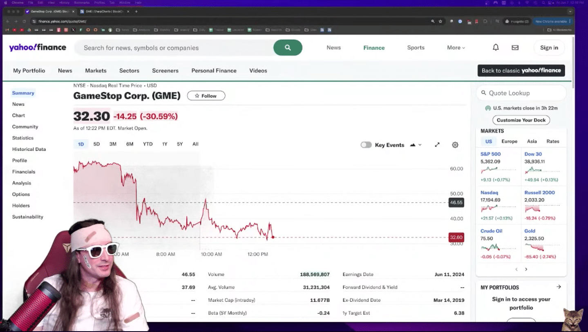Click Back to classic Yahoo Finance
Viewport: 588px width, 332px height.
521,70
